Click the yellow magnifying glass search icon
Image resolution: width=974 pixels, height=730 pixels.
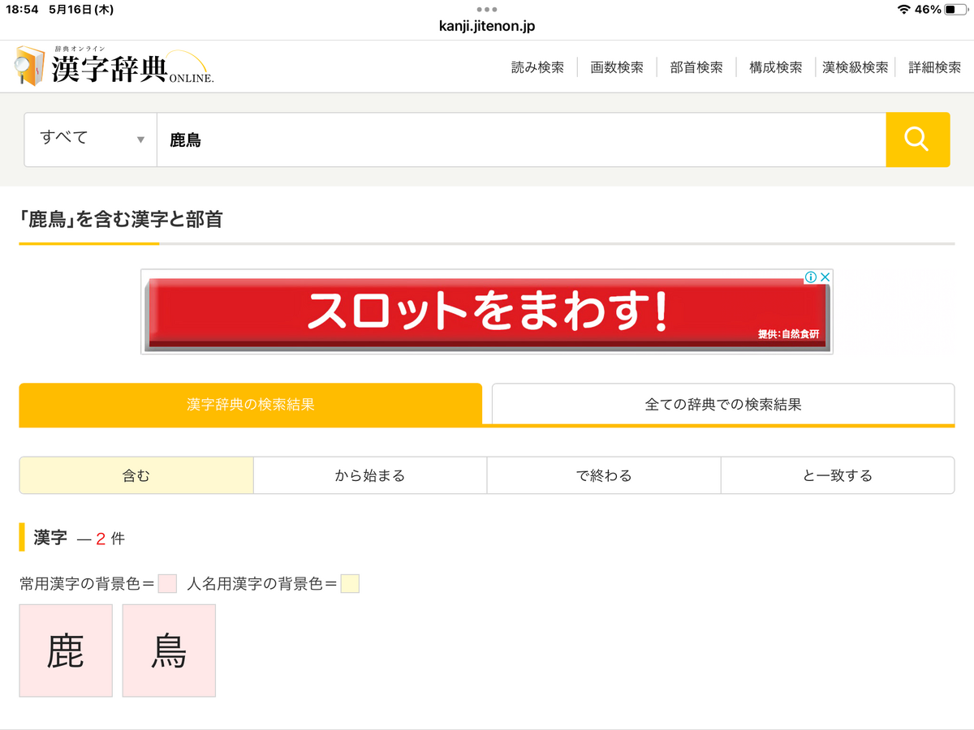917,140
